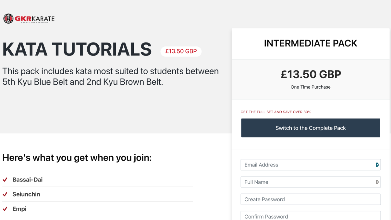
Task: Click the red £13.50 GBP price badge
Action: click(181, 51)
